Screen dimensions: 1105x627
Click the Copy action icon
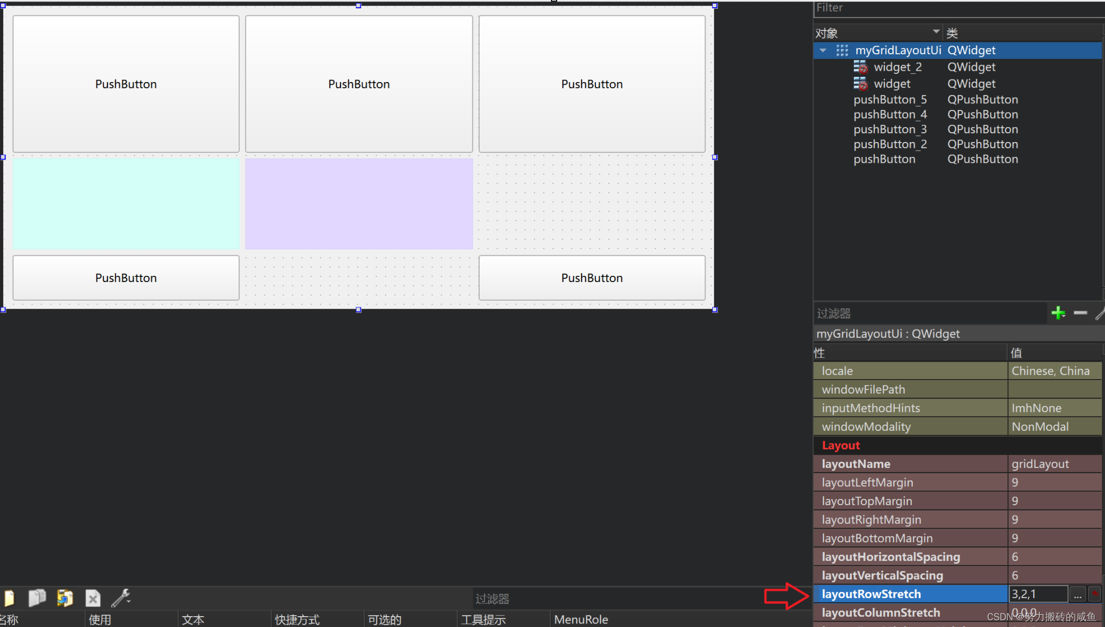point(37,598)
